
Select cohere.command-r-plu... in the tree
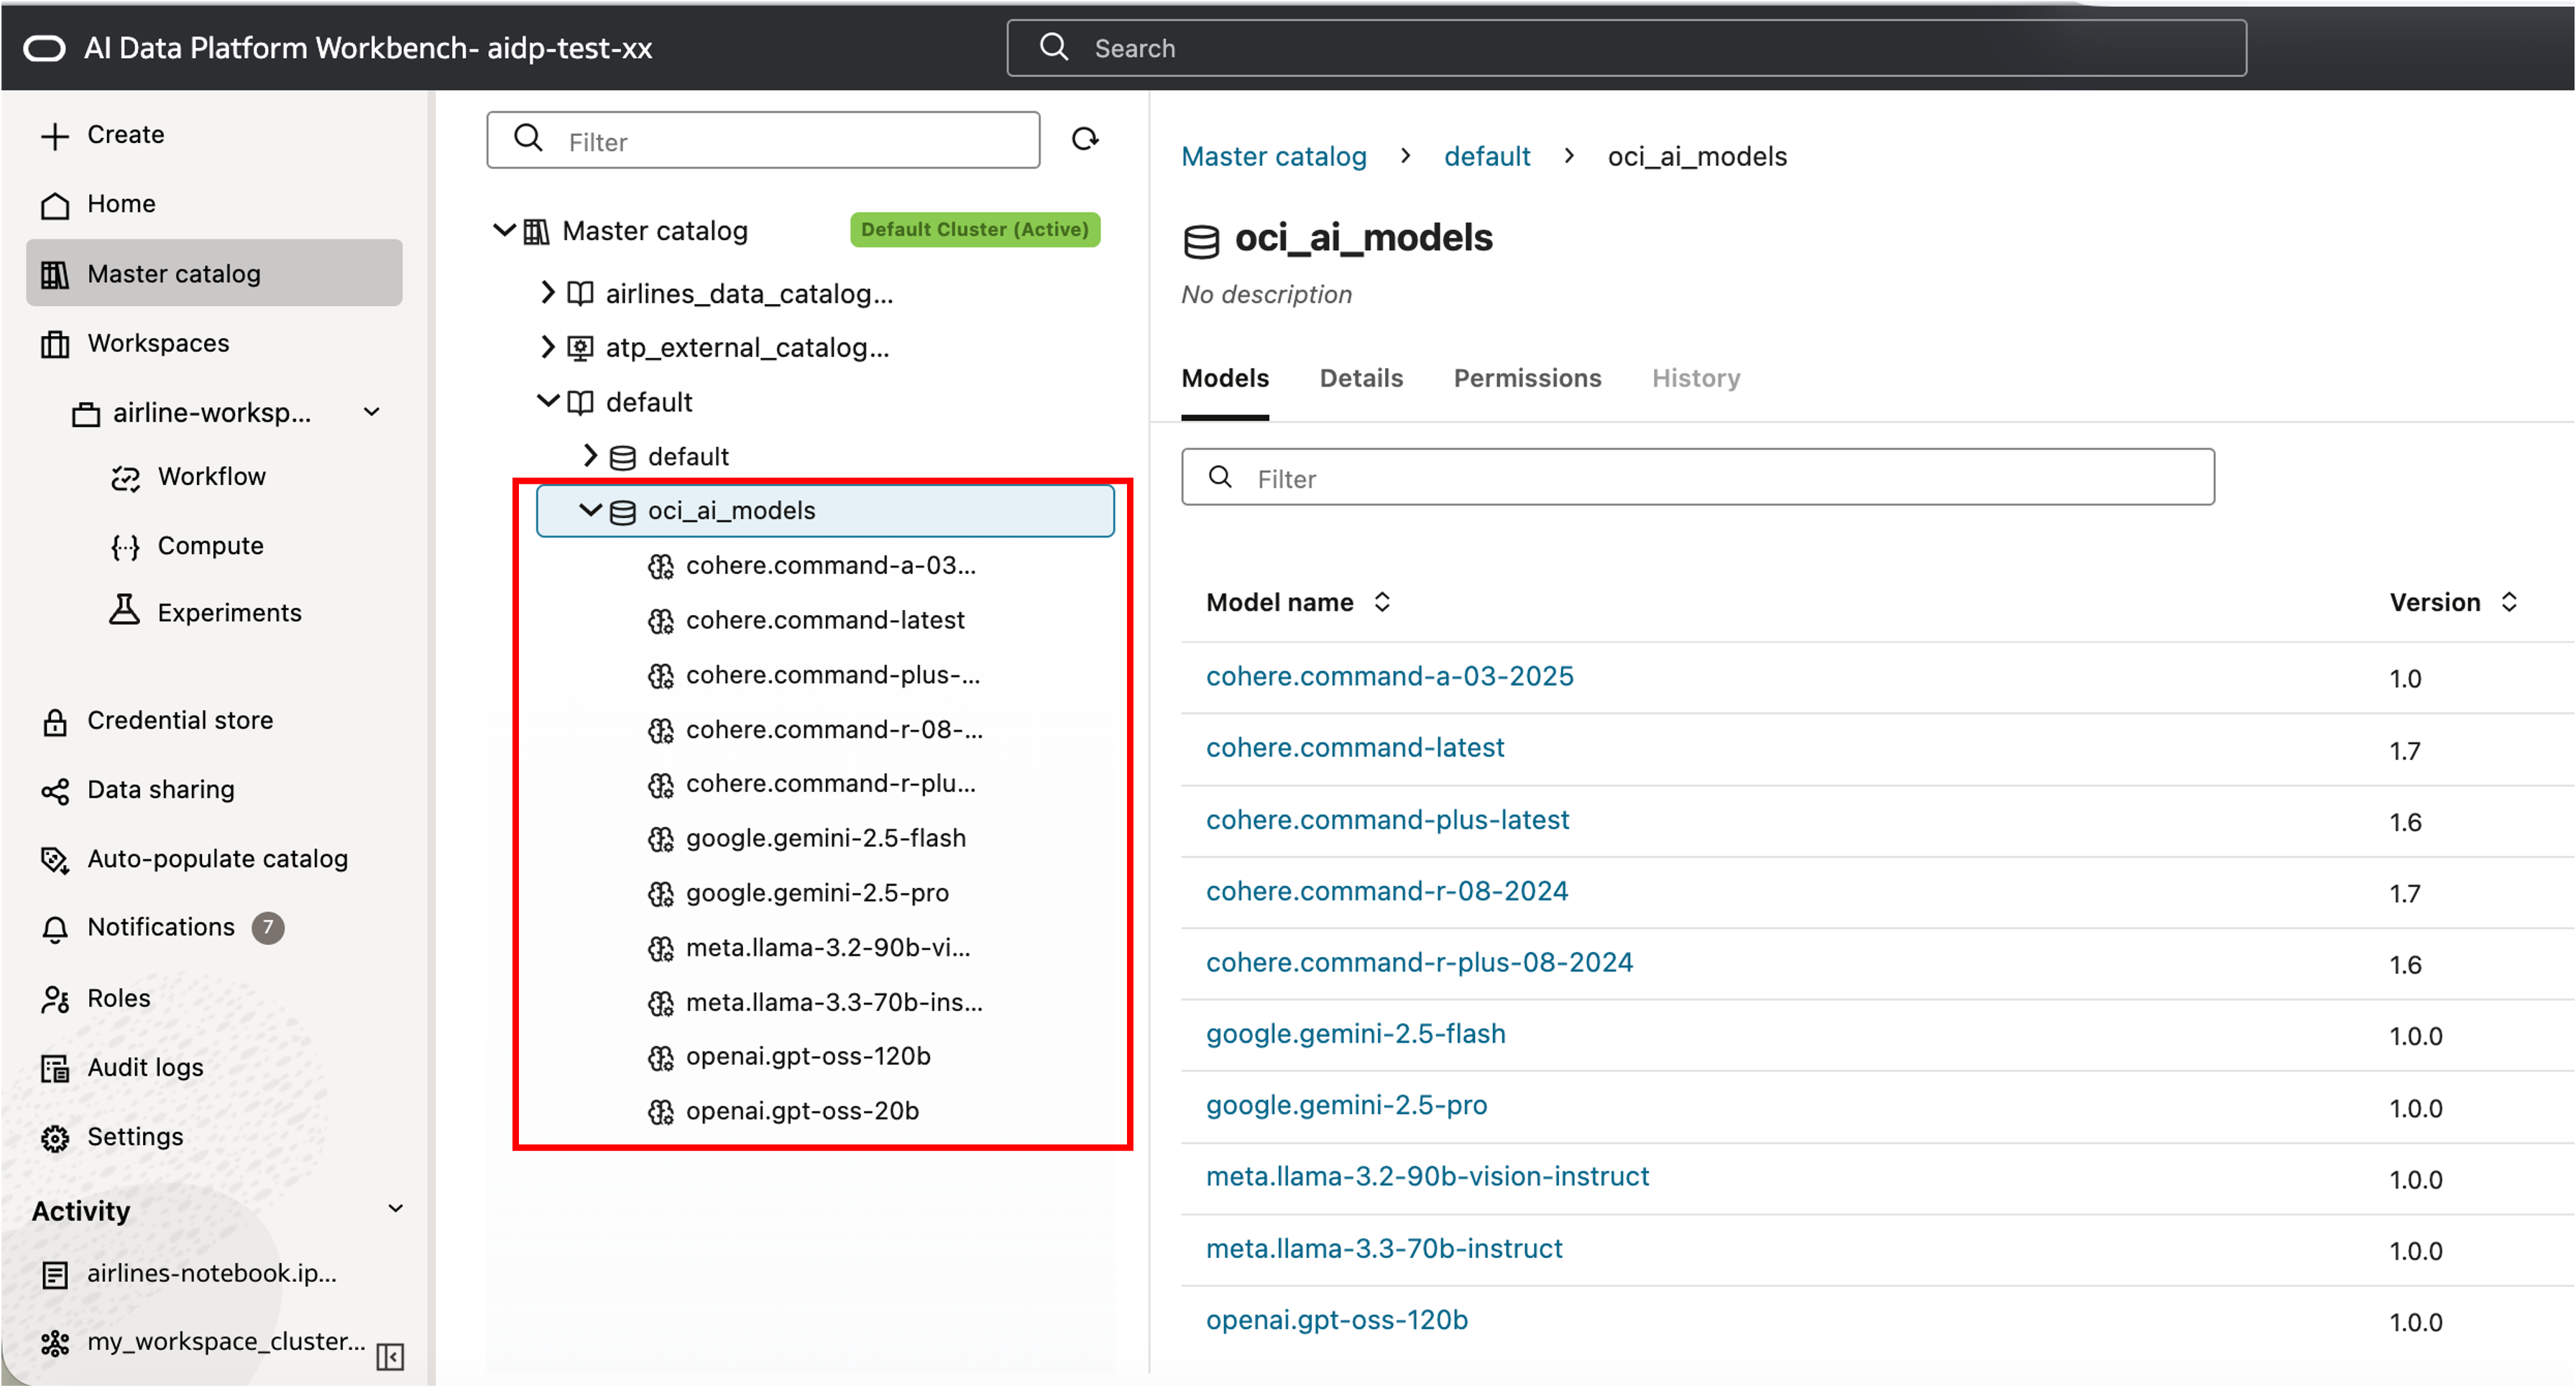point(830,783)
